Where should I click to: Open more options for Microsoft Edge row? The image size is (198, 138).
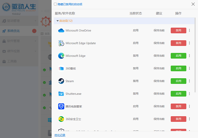pyautogui.click(x=189, y=55)
